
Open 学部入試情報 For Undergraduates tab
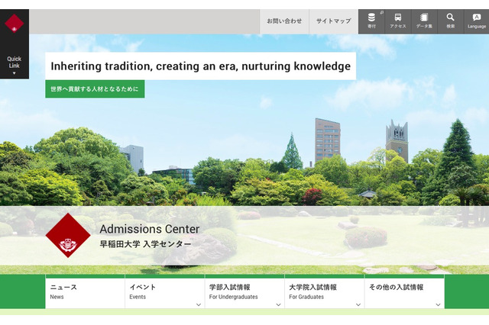click(244, 291)
